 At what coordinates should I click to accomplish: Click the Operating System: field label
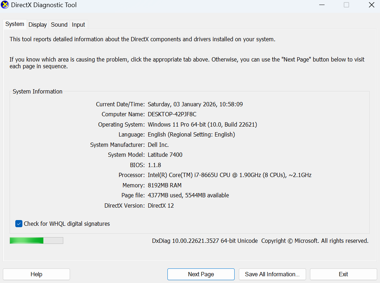(x=122, y=124)
